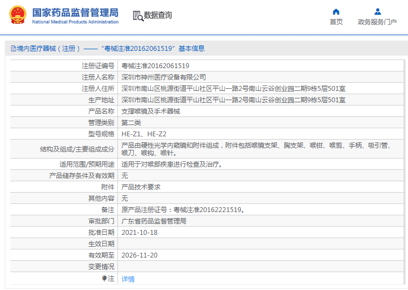
Task: Select expiry date 2026-11-20
Action: [x=140, y=255]
